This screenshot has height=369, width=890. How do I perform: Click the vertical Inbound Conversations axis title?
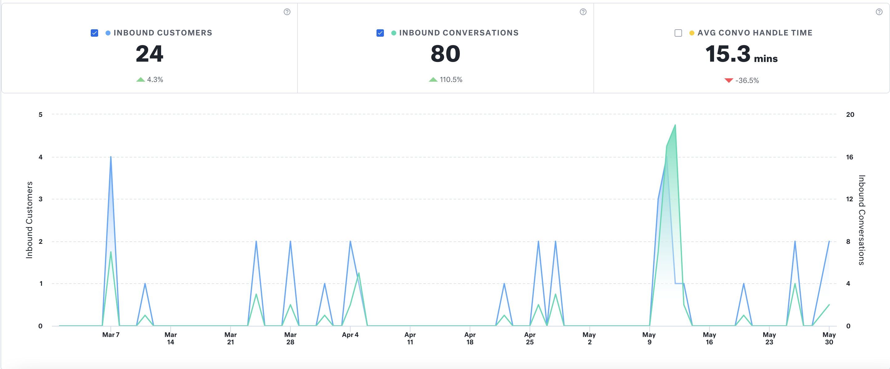pos(862,220)
